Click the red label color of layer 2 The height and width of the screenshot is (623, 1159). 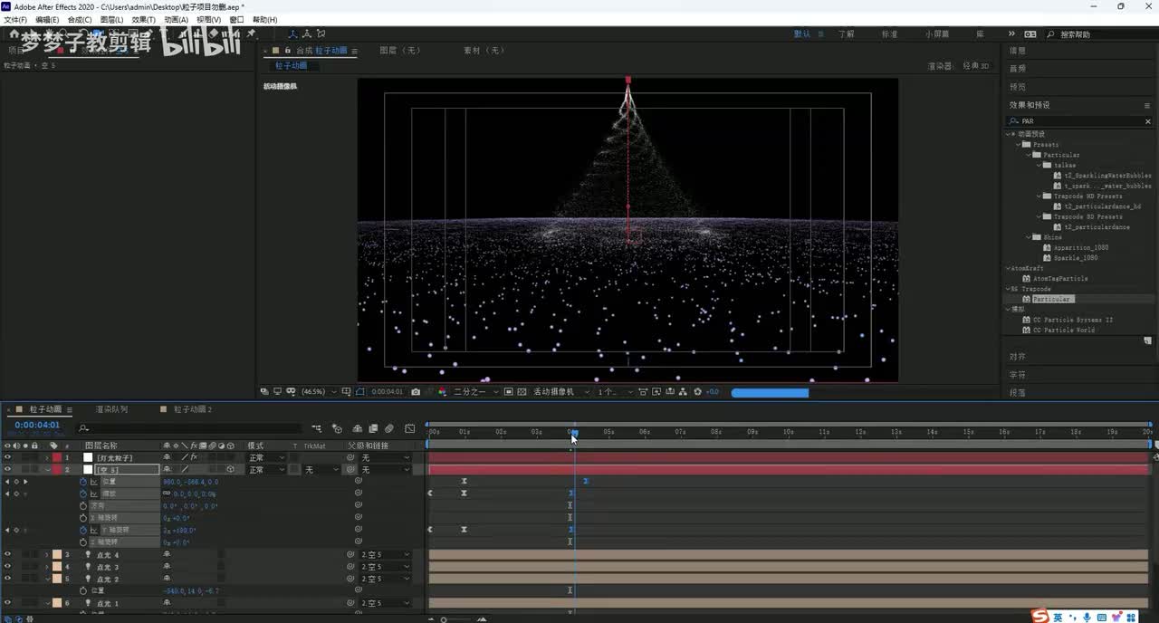56,470
